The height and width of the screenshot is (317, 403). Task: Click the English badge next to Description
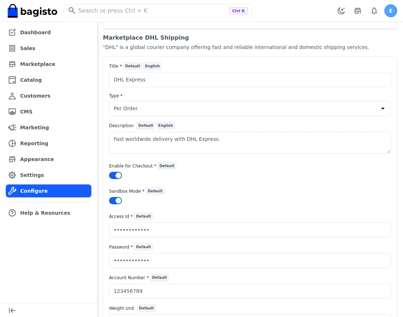pyautogui.click(x=166, y=126)
